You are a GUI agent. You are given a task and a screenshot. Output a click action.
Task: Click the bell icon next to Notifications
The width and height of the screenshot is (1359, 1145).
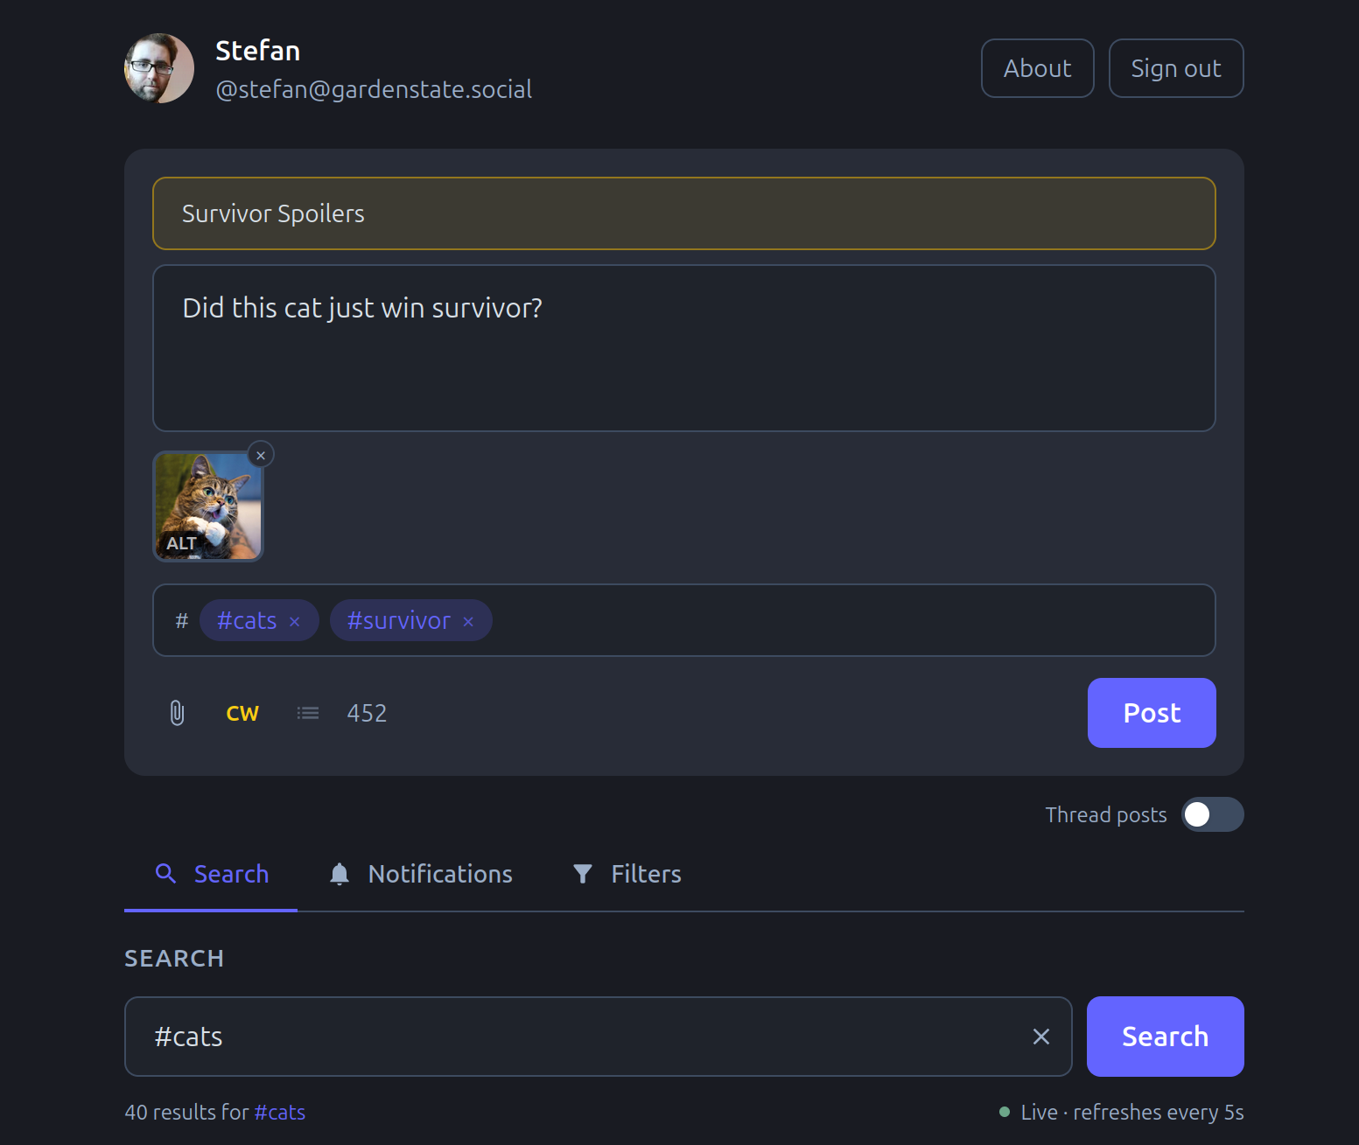pyautogui.click(x=340, y=874)
